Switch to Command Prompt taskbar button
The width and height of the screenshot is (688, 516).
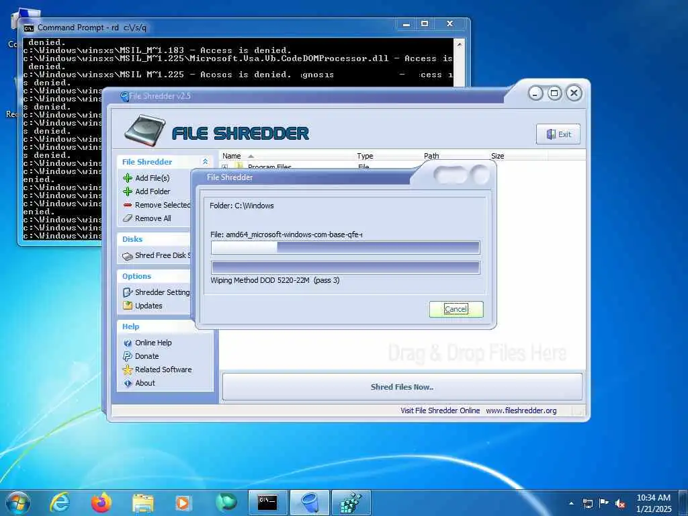pyautogui.click(x=267, y=503)
